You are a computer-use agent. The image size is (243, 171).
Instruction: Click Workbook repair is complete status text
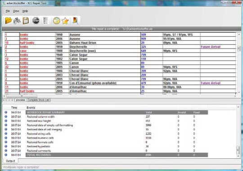pyautogui.click(x=21, y=167)
